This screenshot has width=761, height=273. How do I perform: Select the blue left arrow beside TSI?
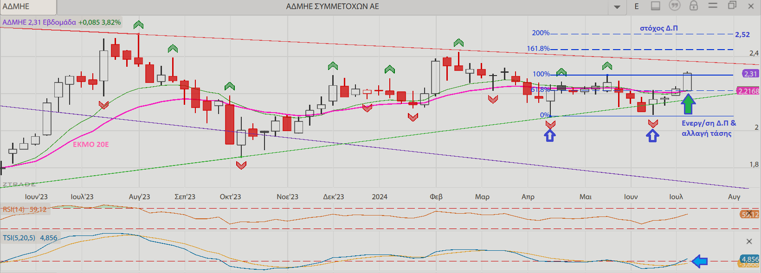tap(699, 261)
